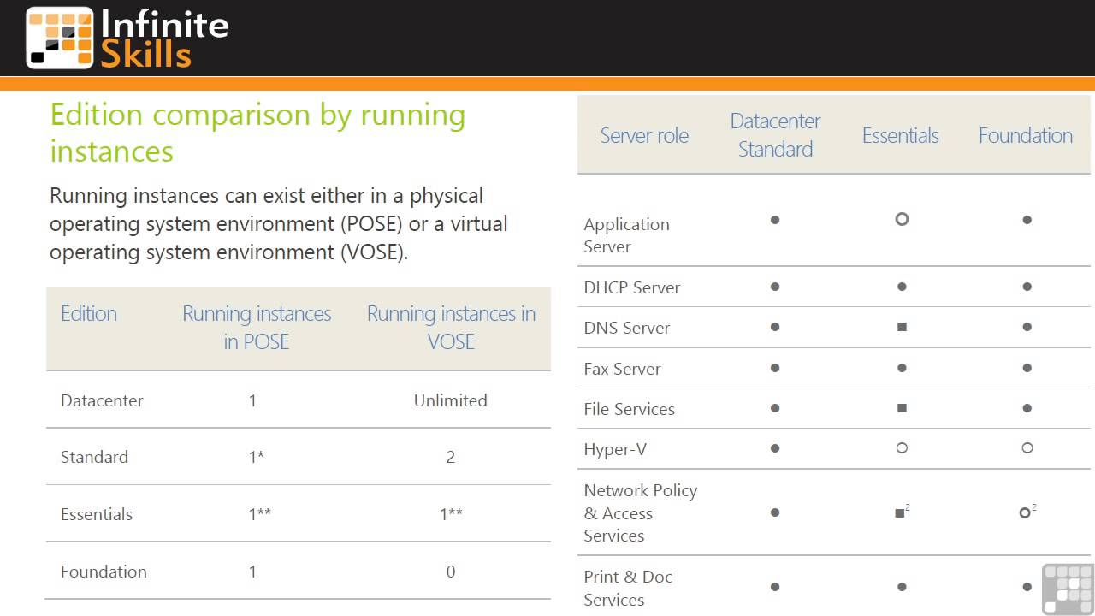Click the Infinite Skills logo icon
The width and height of the screenshot is (1095, 616).
(x=60, y=38)
